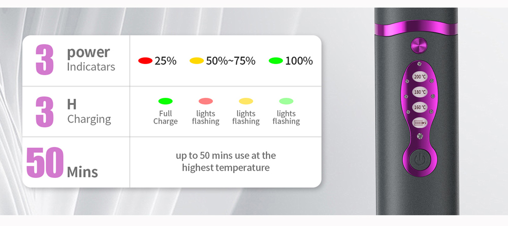508x226 pixels.
Task: Click the 'Full Charge' label text
Action: pos(166,118)
